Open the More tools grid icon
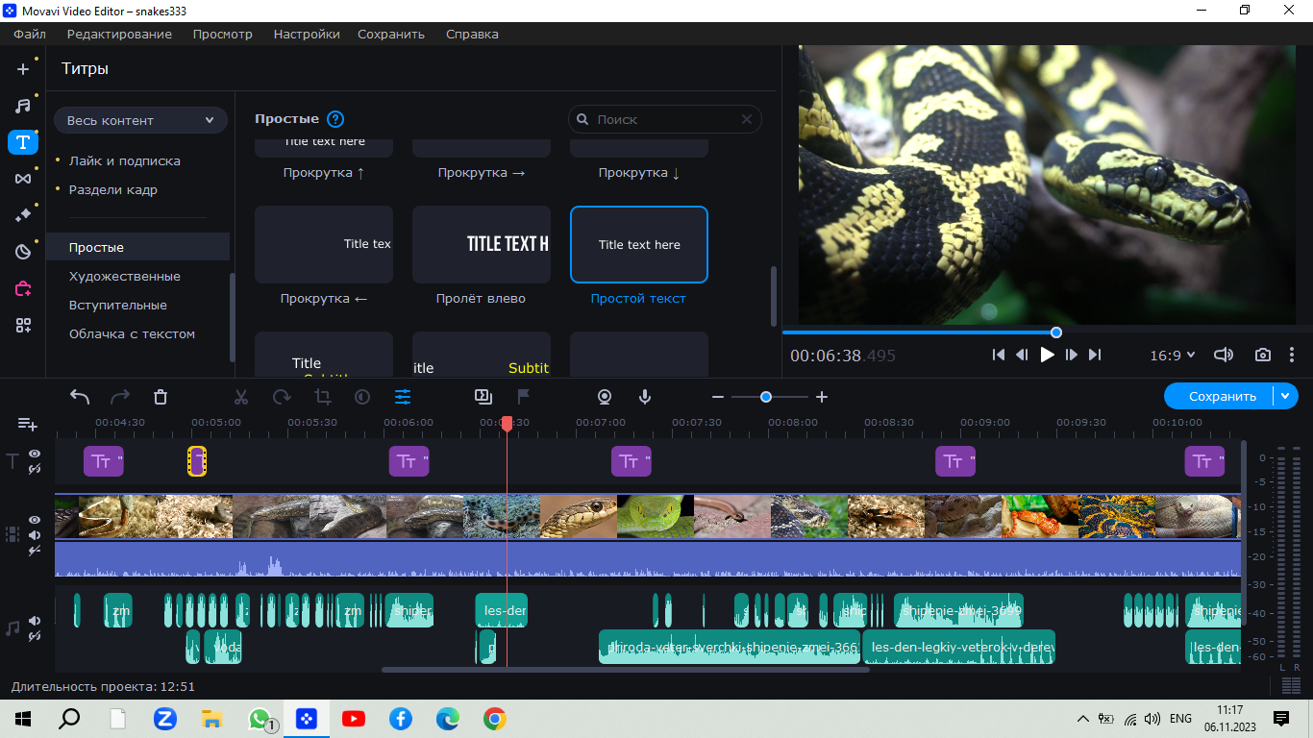The width and height of the screenshot is (1313, 738). [23, 325]
